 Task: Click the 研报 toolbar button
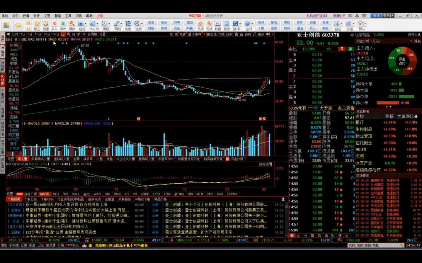coord(151,28)
